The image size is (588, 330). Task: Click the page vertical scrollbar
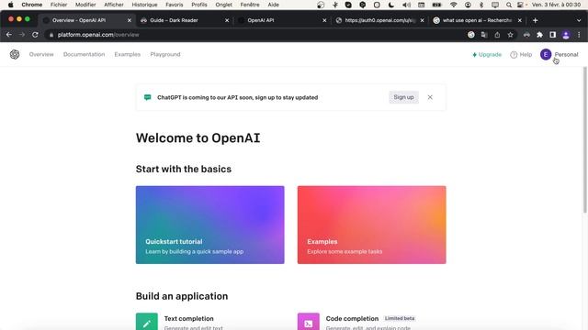point(585,140)
